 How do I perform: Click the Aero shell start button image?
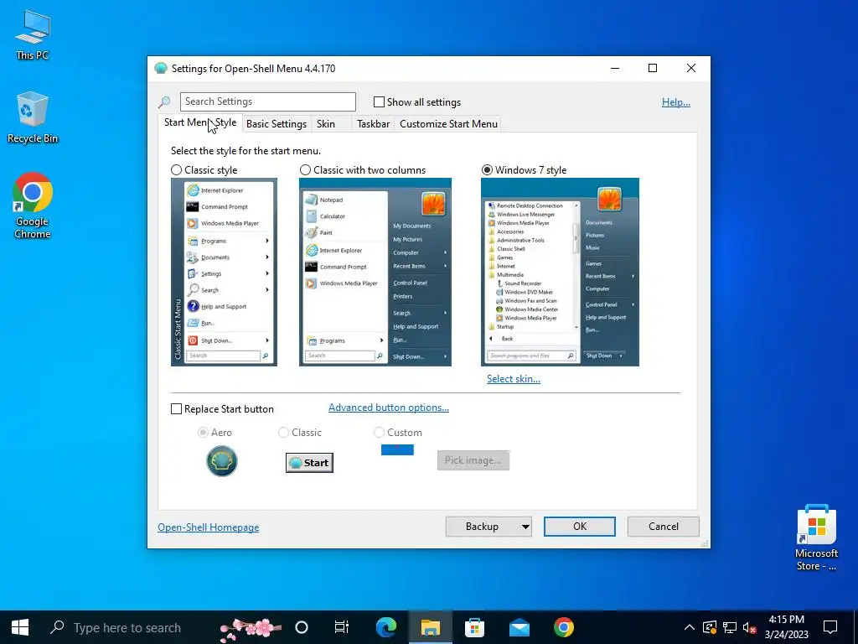coord(221,461)
